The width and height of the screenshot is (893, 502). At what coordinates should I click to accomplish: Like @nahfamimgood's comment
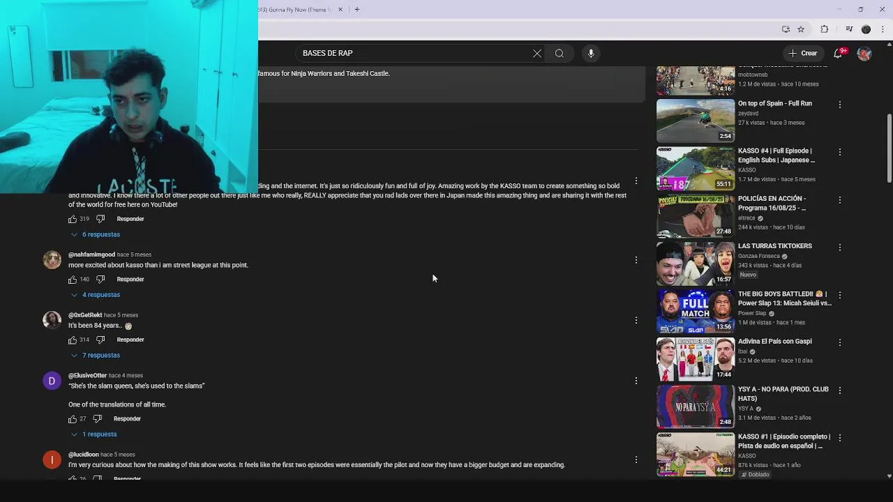(73, 280)
